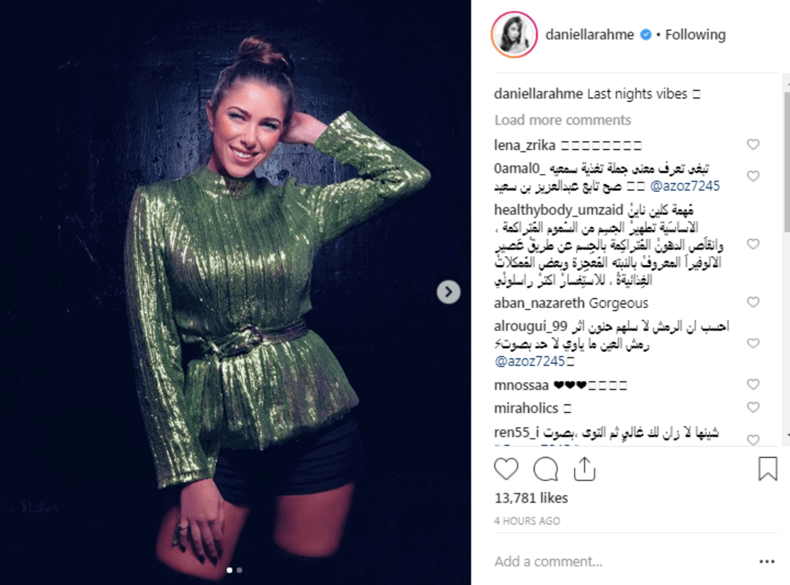Like aban_nazareth's Gorgeous comment
Image resolution: width=790 pixels, height=585 pixels.
click(753, 302)
